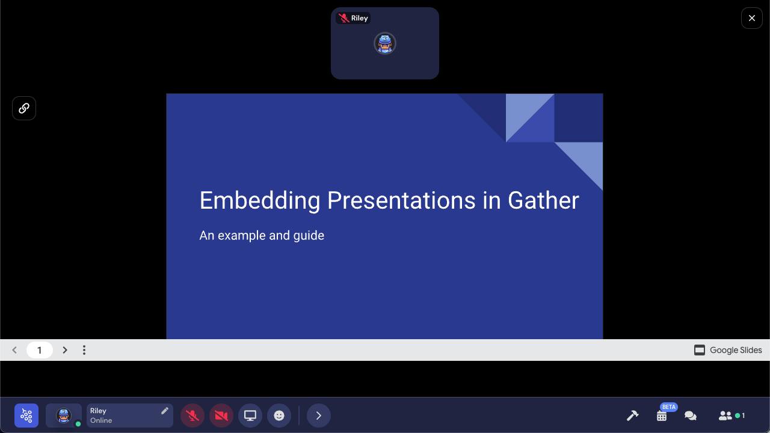Click Riley's avatar in the bottom bar

[64, 416]
